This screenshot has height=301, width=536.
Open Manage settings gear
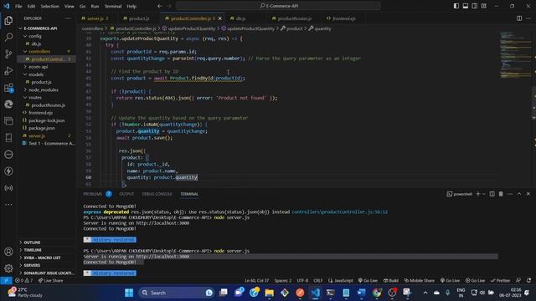8,268
